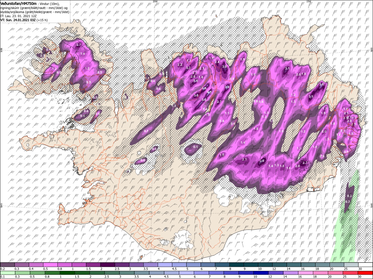Click the 3.2 snowfall value on the map
Image resolution: width=373 pixels, height=279 pixels.
point(188,68)
